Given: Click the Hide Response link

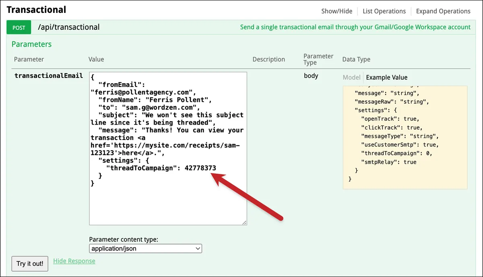Looking at the screenshot, I should pos(74,261).
